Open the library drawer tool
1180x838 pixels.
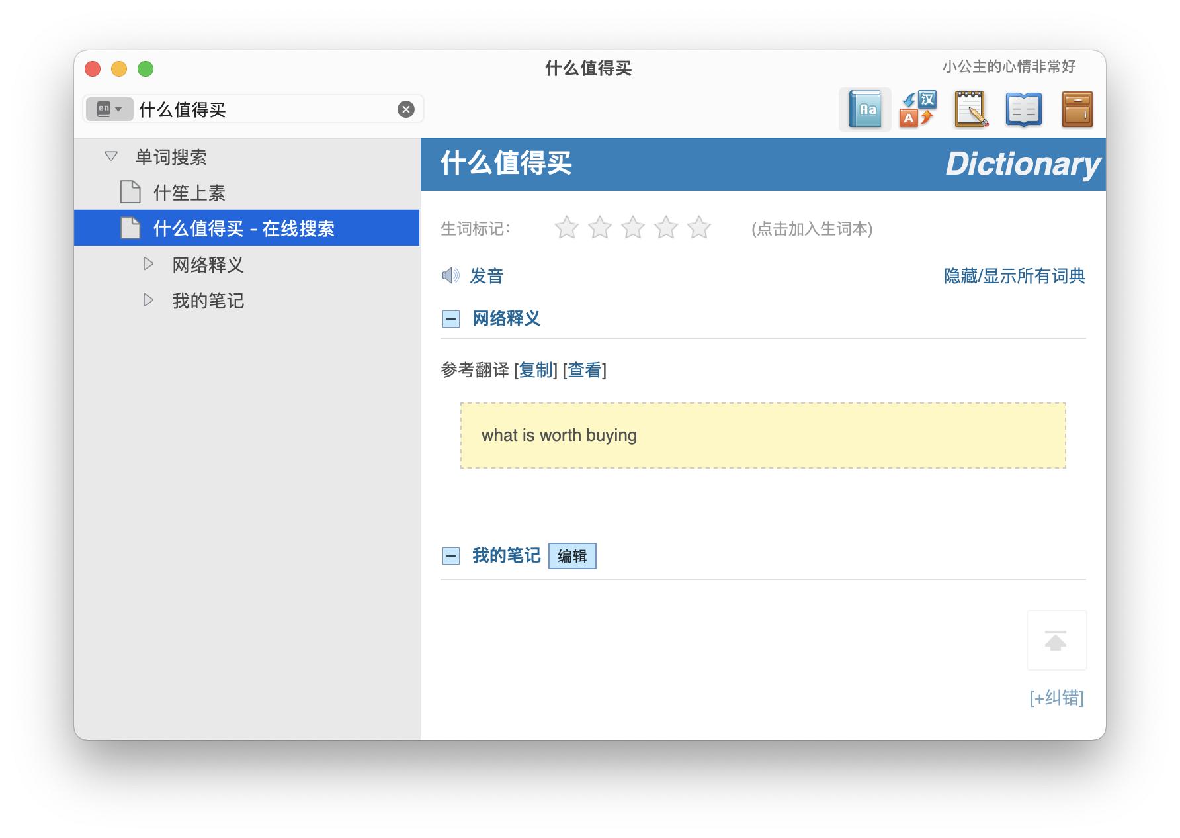pyautogui.click(x=1076, y=109)
